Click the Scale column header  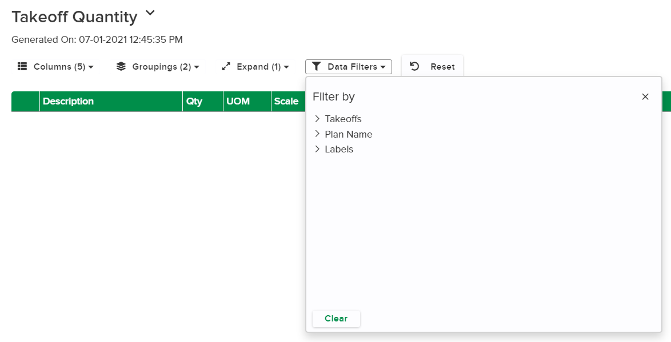click(288, 101)
